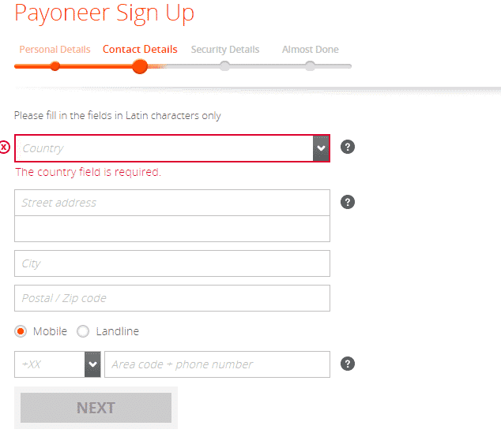Select the Mobile radio button
Viewport: 501px width, 433px height.
(21, 331)
